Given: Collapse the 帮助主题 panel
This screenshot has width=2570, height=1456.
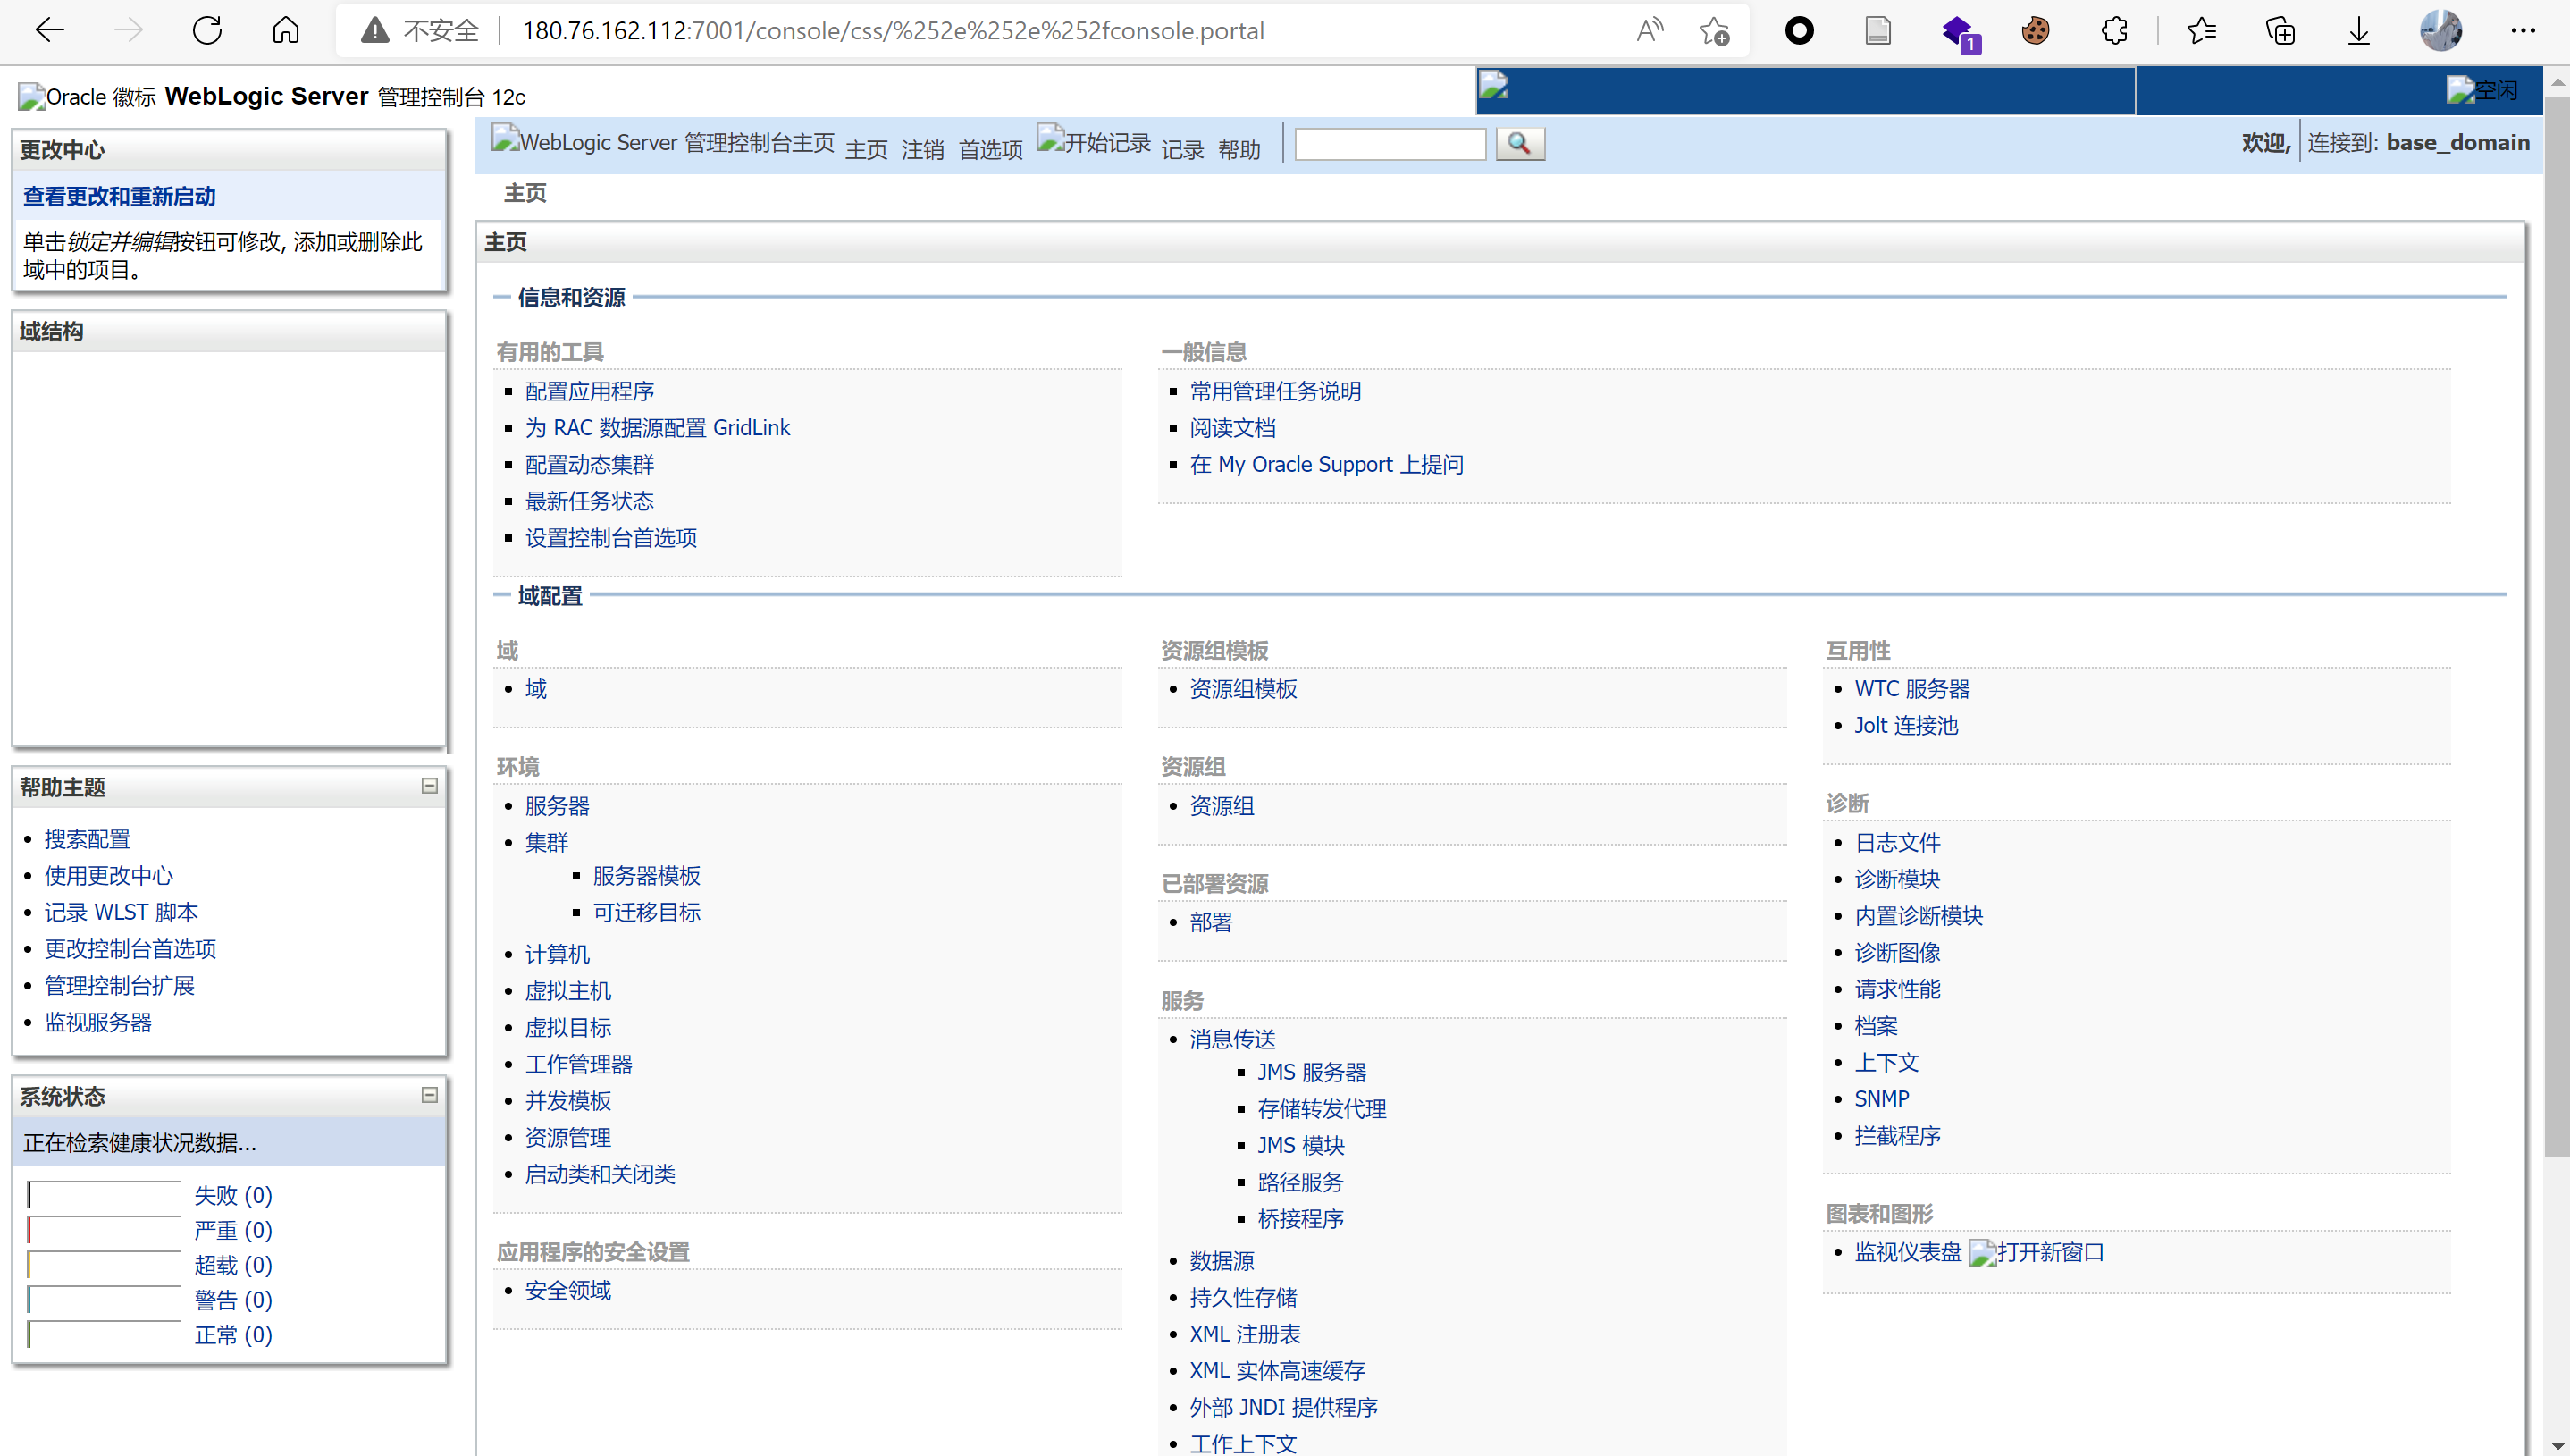Looking at the screenshot, I should point(430,786).
